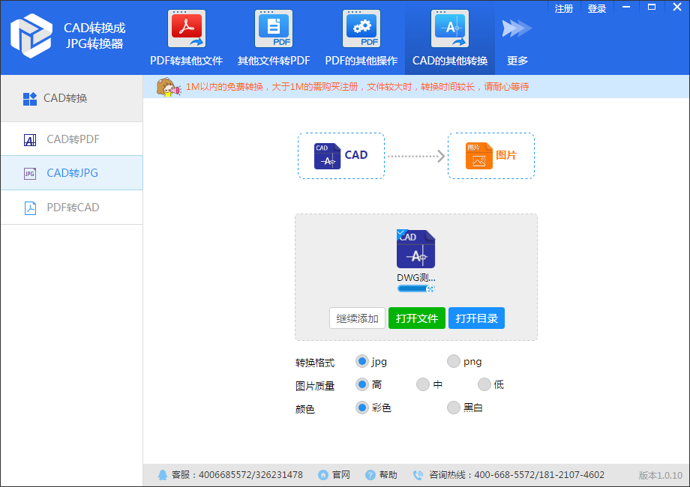Viewport: 690px width, 487px height.
Task: Choose 中 image quality option
Action: pos(423,385)
